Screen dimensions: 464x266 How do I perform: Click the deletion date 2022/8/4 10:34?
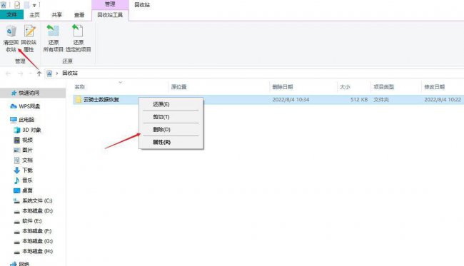tap(291, 100)
